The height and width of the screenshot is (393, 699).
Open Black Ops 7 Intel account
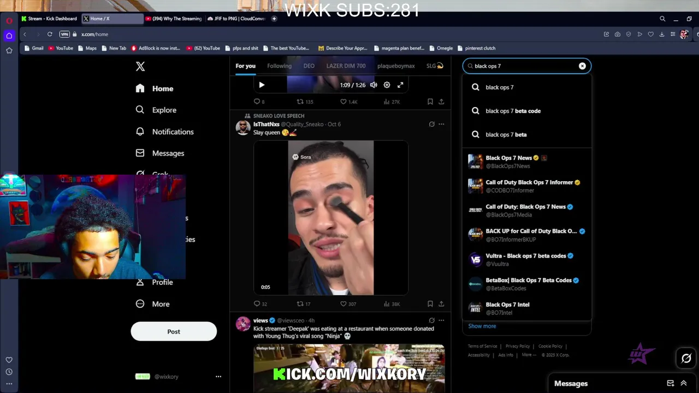pyautogui.click(x=526, y=308)
